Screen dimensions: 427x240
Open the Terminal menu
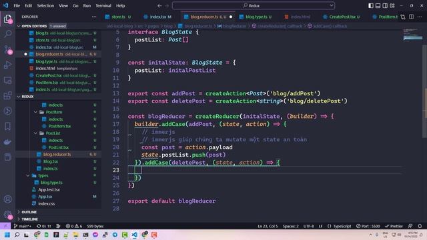click(103, 5)
